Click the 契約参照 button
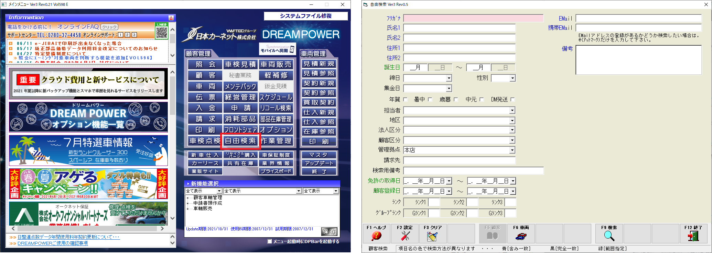The image size is (712, 253). 319,93
